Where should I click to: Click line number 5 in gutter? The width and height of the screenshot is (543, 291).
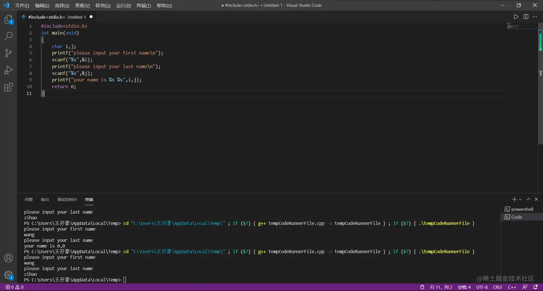[x=30, y=53]
